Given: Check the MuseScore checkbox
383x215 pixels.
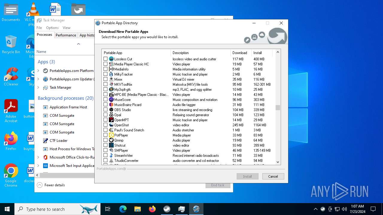Looking at the screenshot, I should tap(105, 99).
